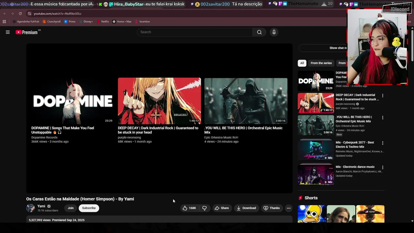
Task: Download the video
Action: coord(246,208)
